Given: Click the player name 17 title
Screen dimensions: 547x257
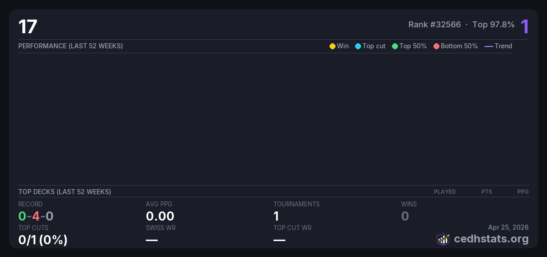Looking at the screenshot, I should (27, 27).
